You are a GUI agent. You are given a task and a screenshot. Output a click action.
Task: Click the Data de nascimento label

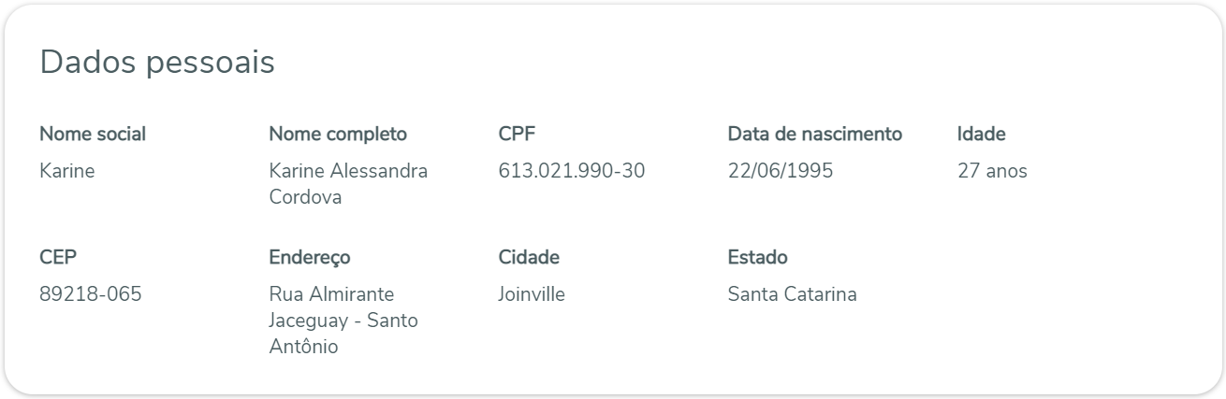[x=814, y=135]
